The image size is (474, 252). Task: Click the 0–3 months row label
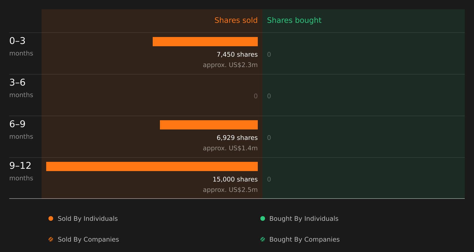coord(21,46)
